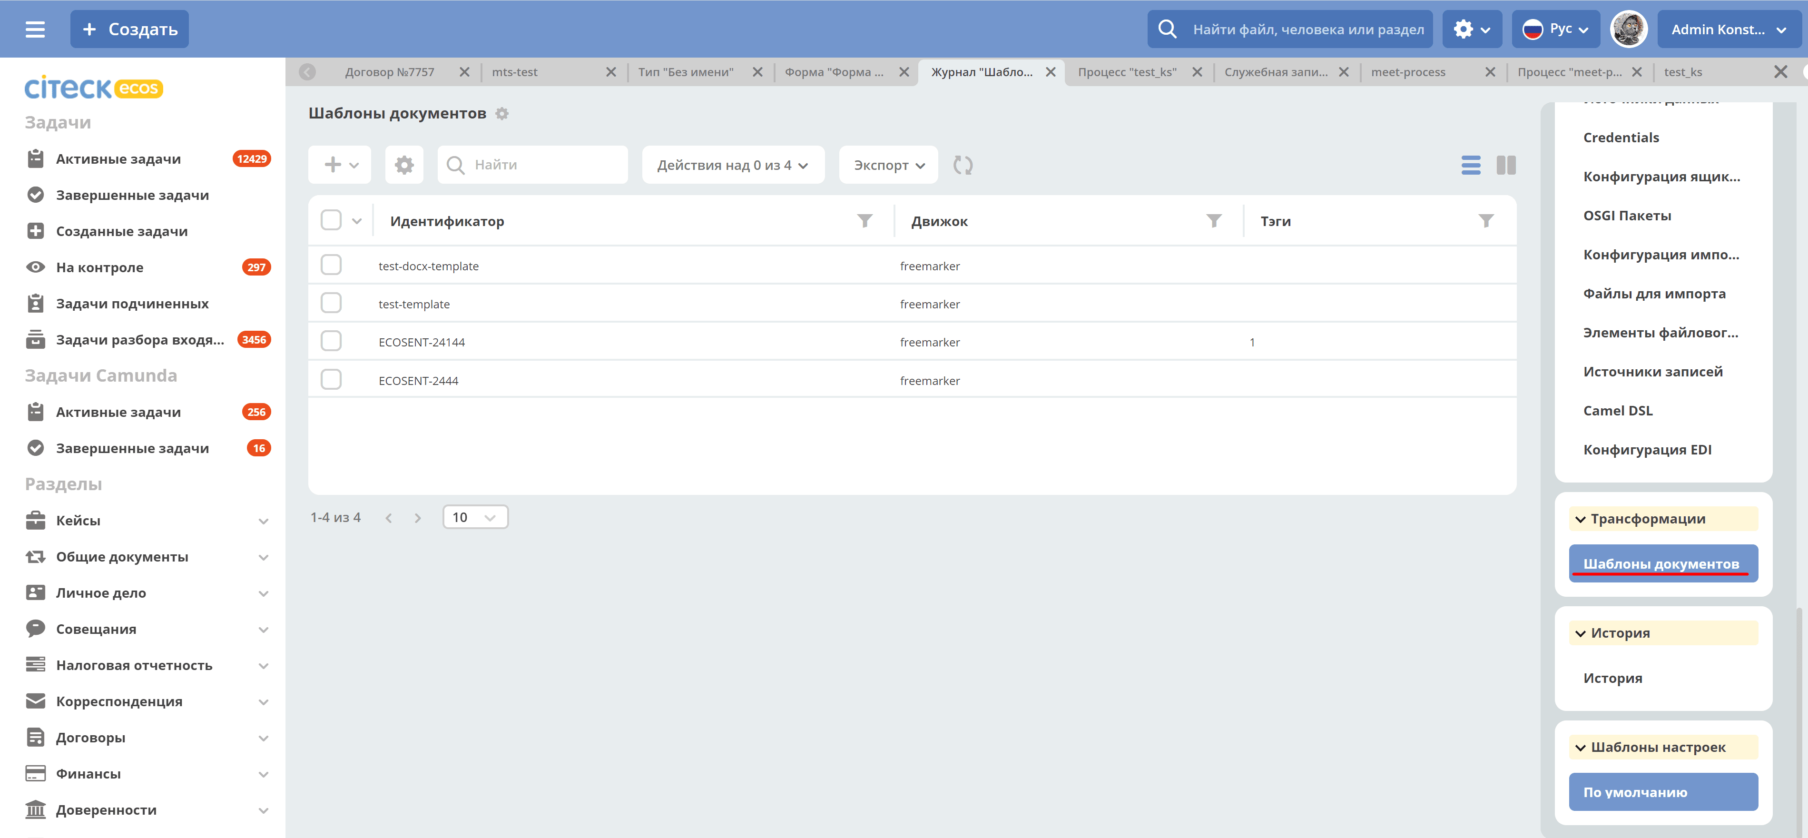This screenshot has height=838, width=1808.
Task: Open the Camel DSL journal
Action: tap(1618, 411)
